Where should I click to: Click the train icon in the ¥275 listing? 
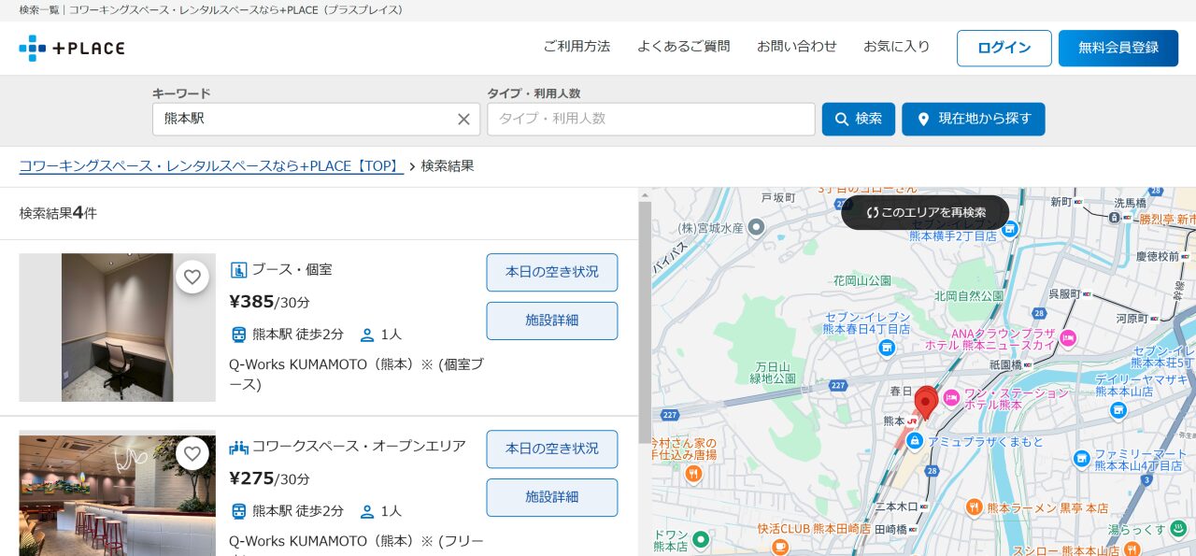[238, 511]
